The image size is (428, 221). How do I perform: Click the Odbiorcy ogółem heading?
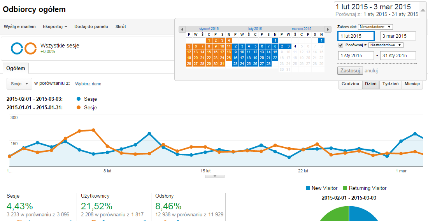pos(34,9)
